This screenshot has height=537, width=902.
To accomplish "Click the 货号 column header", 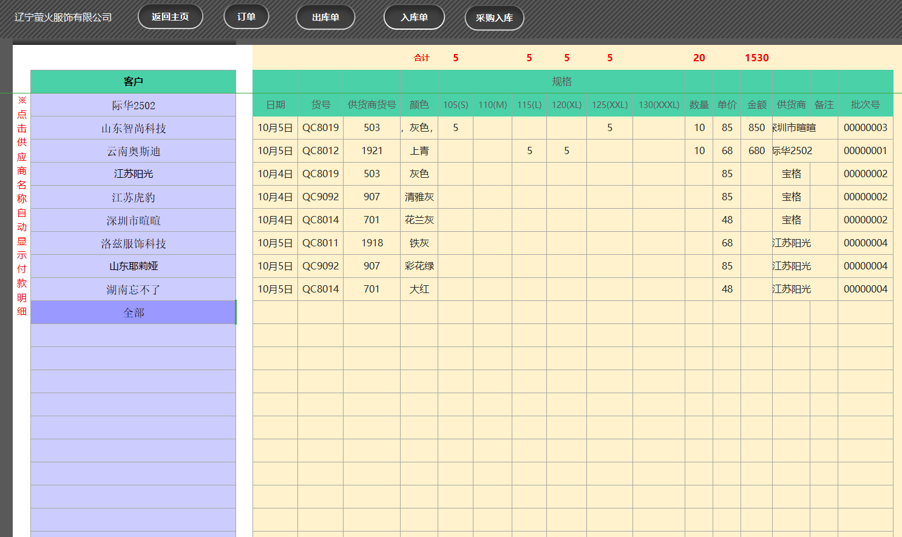I will click(320, 104).
